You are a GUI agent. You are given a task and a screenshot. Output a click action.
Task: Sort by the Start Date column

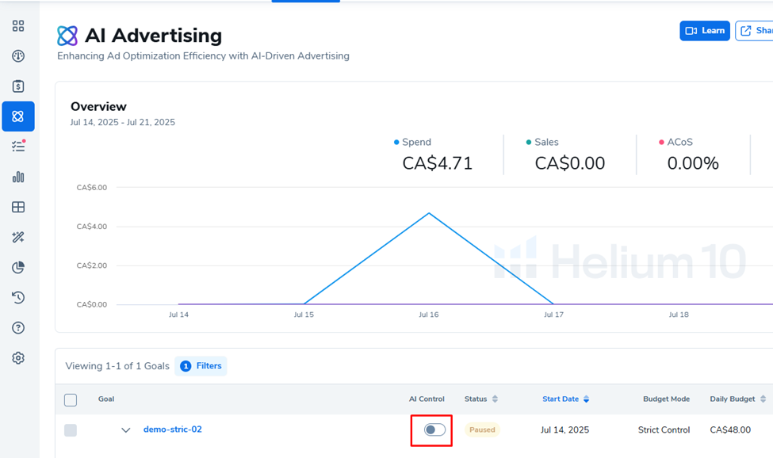(x=565, y=399)
